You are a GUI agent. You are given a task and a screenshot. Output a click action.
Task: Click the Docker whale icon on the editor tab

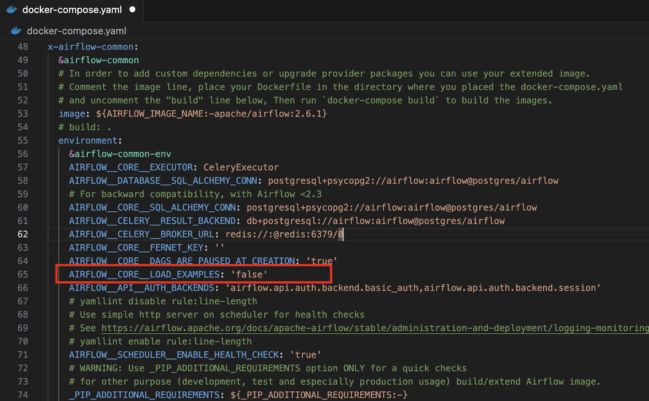tap(12, 9)
